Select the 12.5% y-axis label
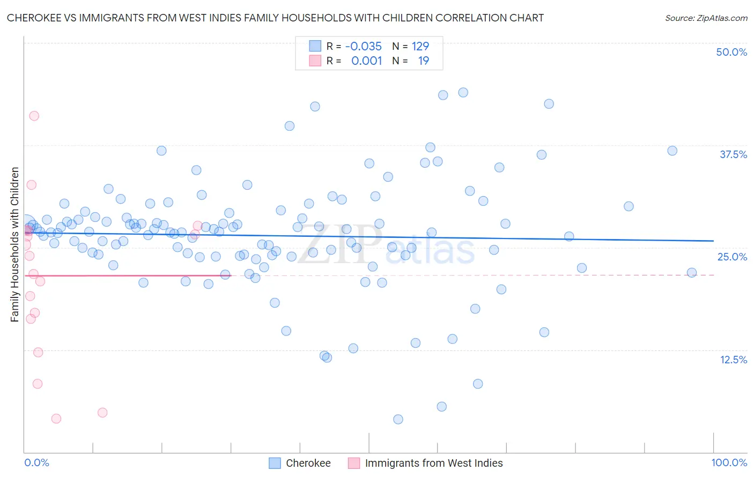The height and width of the screenshot is (478, 754). click(733, 360)
